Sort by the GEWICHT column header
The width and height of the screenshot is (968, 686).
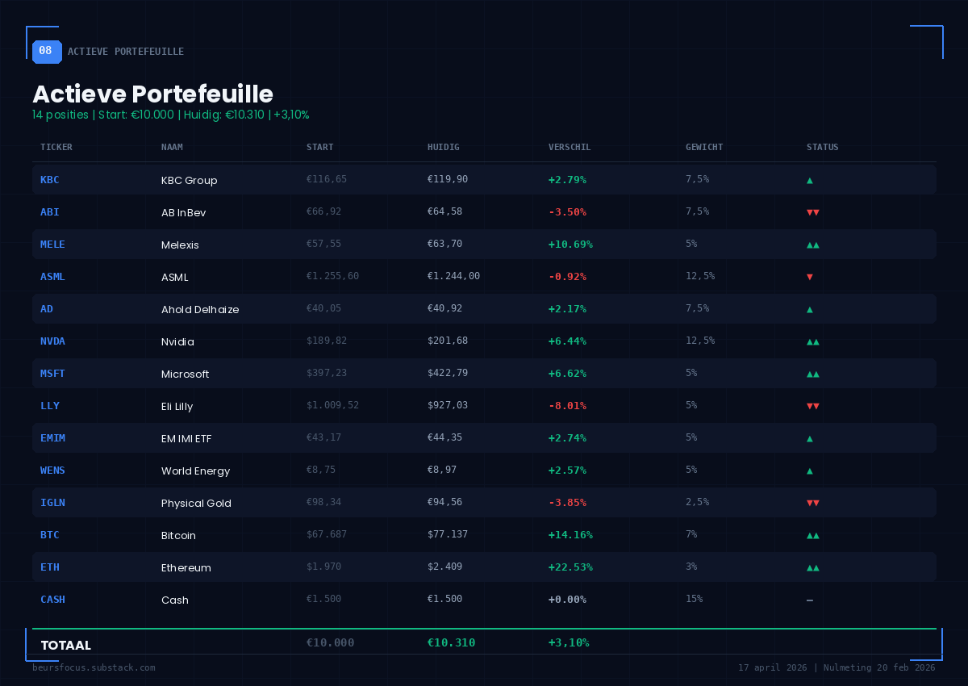tap(704, 147)
